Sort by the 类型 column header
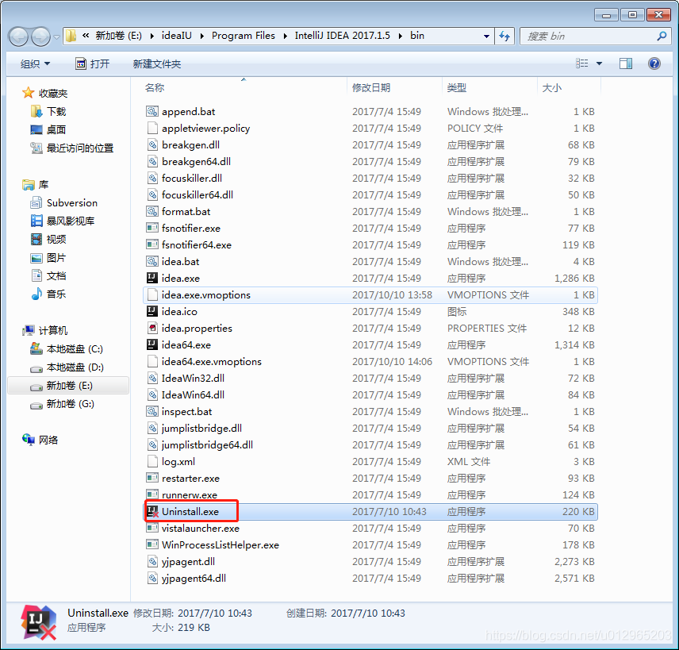This screenshot has width=679, height=650. pos(456,87)
